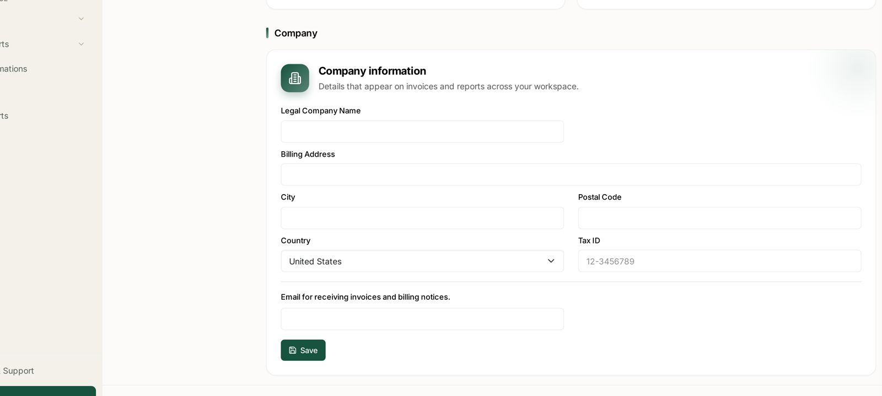Click the 'Company' section title
The height and width of the screenshot is (396, 882).
click(295, 33)
